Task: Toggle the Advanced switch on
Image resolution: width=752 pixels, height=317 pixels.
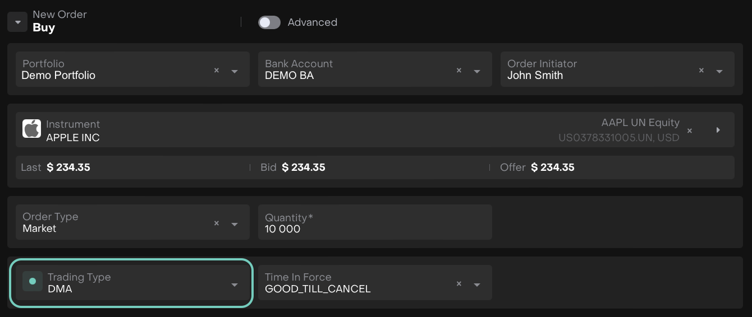Action: [x=269, y=22]
